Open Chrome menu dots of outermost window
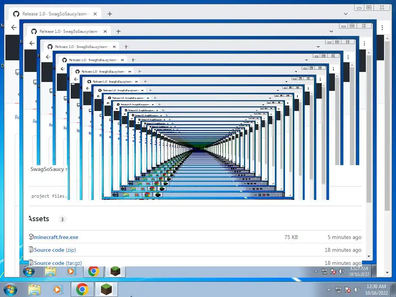396x297 pixels. pyautogui.click(x=382, y=27)
